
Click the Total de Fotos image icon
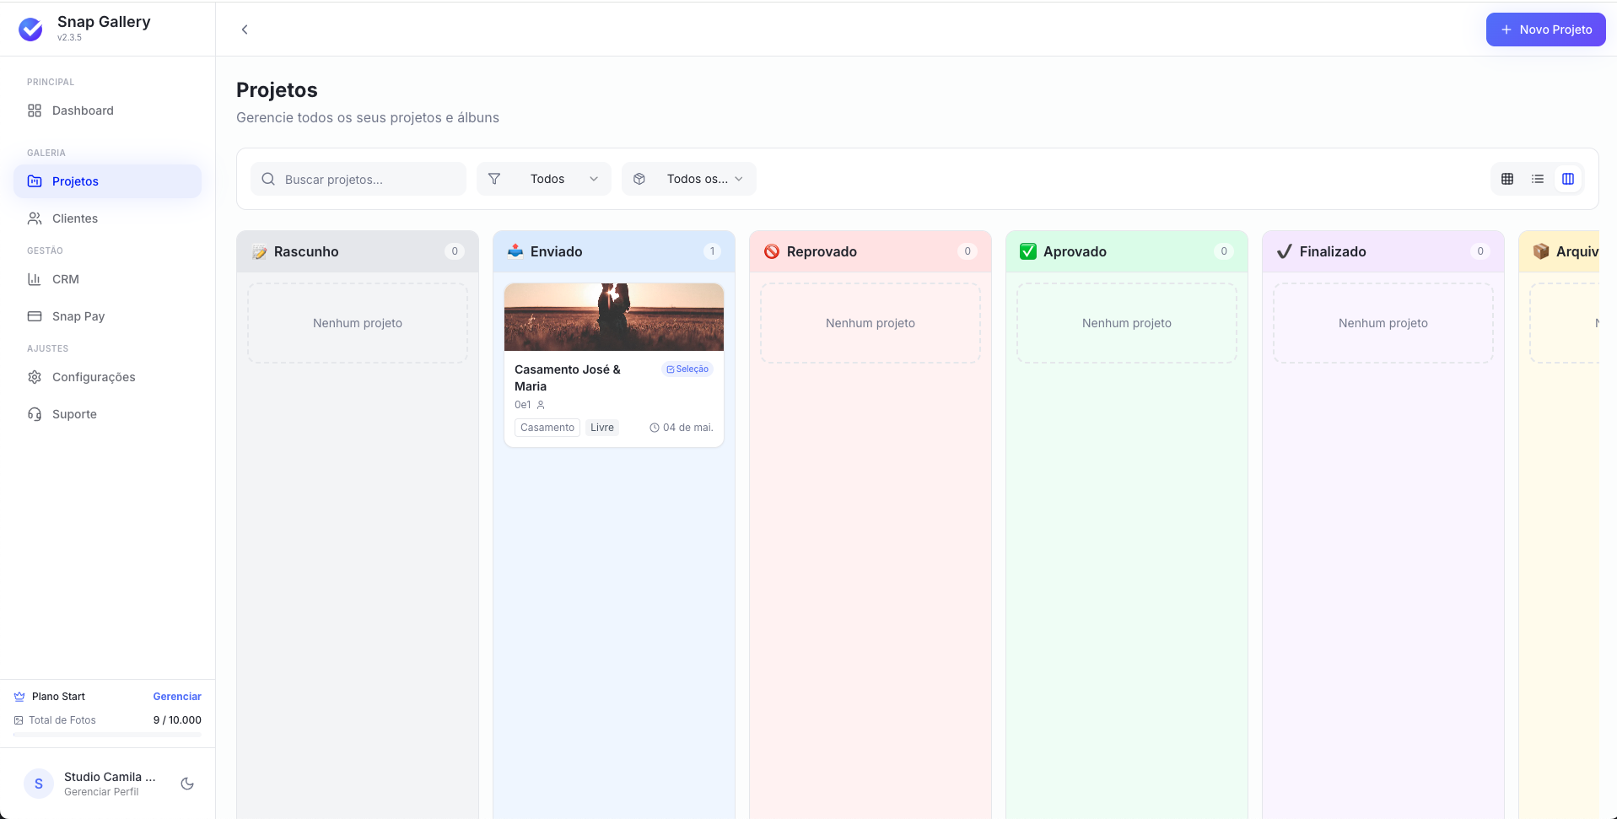pos(19,720)
